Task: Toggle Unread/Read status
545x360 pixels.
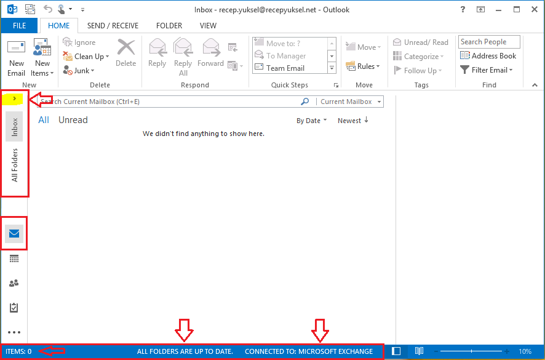Action: tap(421, 42)
